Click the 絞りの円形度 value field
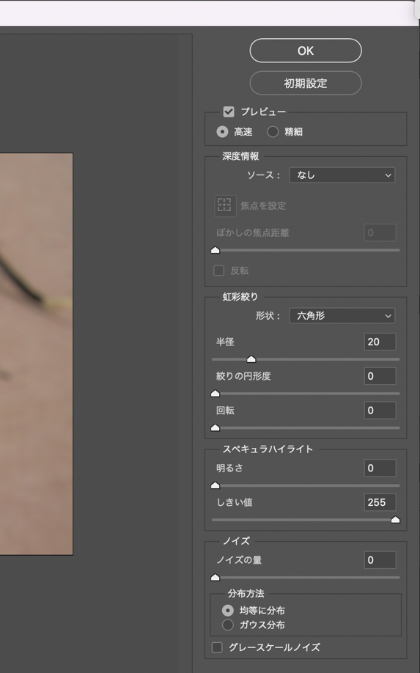This screenshot has width=420, height=673. (380, 376)
